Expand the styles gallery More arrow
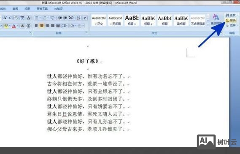240x154 pixels. pyautogui.click(x=208, y=24)
